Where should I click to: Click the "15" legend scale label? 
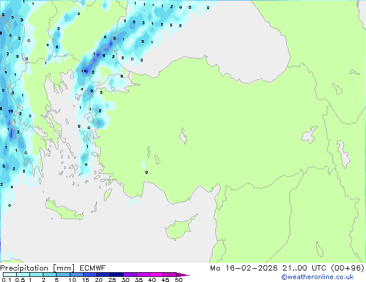(x=85, y=280)
